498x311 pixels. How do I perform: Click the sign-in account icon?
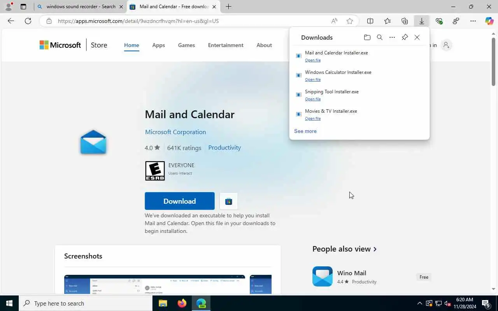pyautogui.click(x=446, y=45)
